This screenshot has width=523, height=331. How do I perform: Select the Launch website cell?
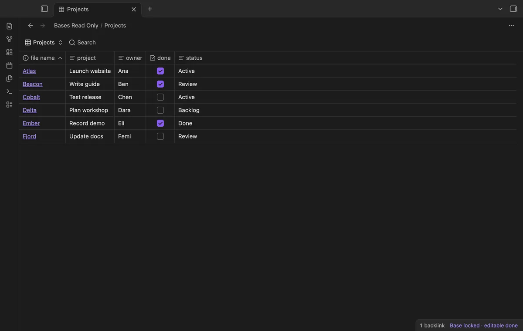[90, 71]
